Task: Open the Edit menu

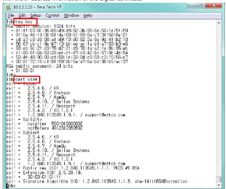Action: 22,15
